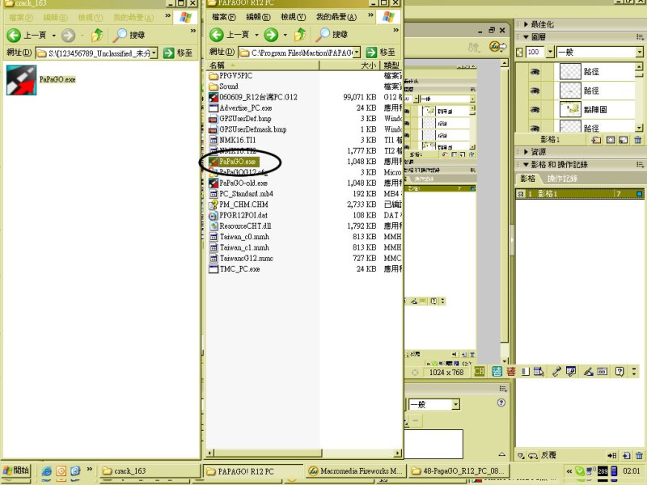Open address dropdown in PAPAGO! R12 PC window
647x485 pixels.
point(357,53)
